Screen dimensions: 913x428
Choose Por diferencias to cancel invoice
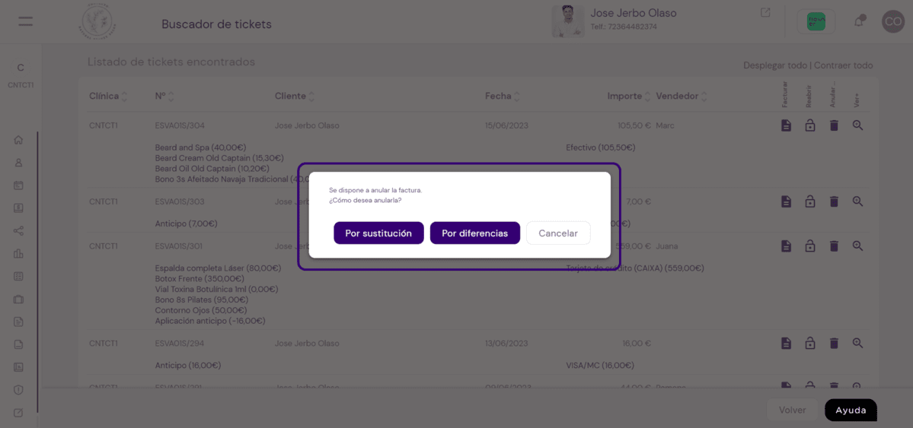point(474,233)
